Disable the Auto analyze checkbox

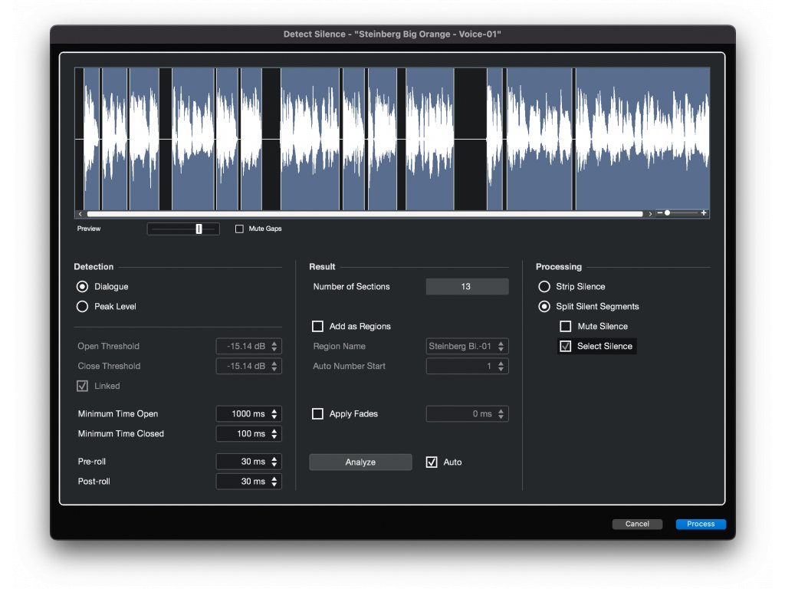point(432,462)
